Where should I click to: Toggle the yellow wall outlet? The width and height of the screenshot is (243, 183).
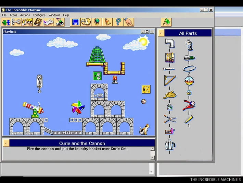[146, 89]
